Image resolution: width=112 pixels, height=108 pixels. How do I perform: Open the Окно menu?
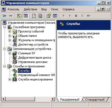54,9
